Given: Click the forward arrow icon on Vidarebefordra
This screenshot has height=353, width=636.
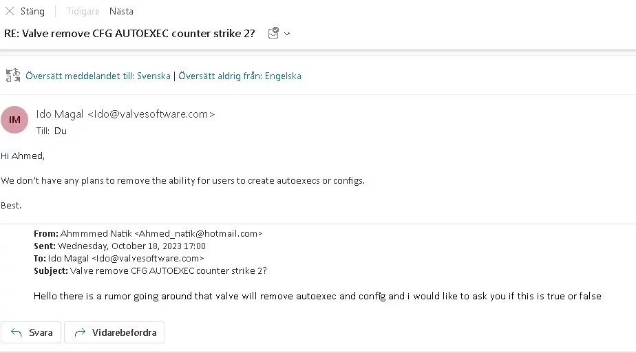Looking at the screenshot, I should point(80,332).
